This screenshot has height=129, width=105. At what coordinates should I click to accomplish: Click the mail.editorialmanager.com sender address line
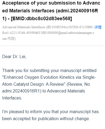tap(48, 33)
